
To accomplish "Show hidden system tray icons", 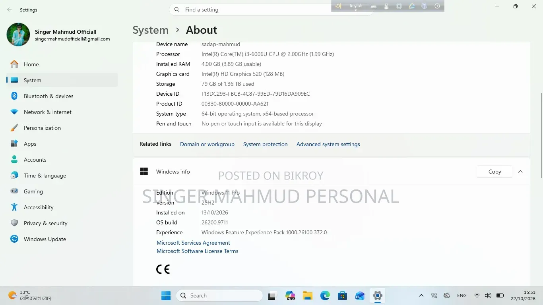I will tap(421, 295).
